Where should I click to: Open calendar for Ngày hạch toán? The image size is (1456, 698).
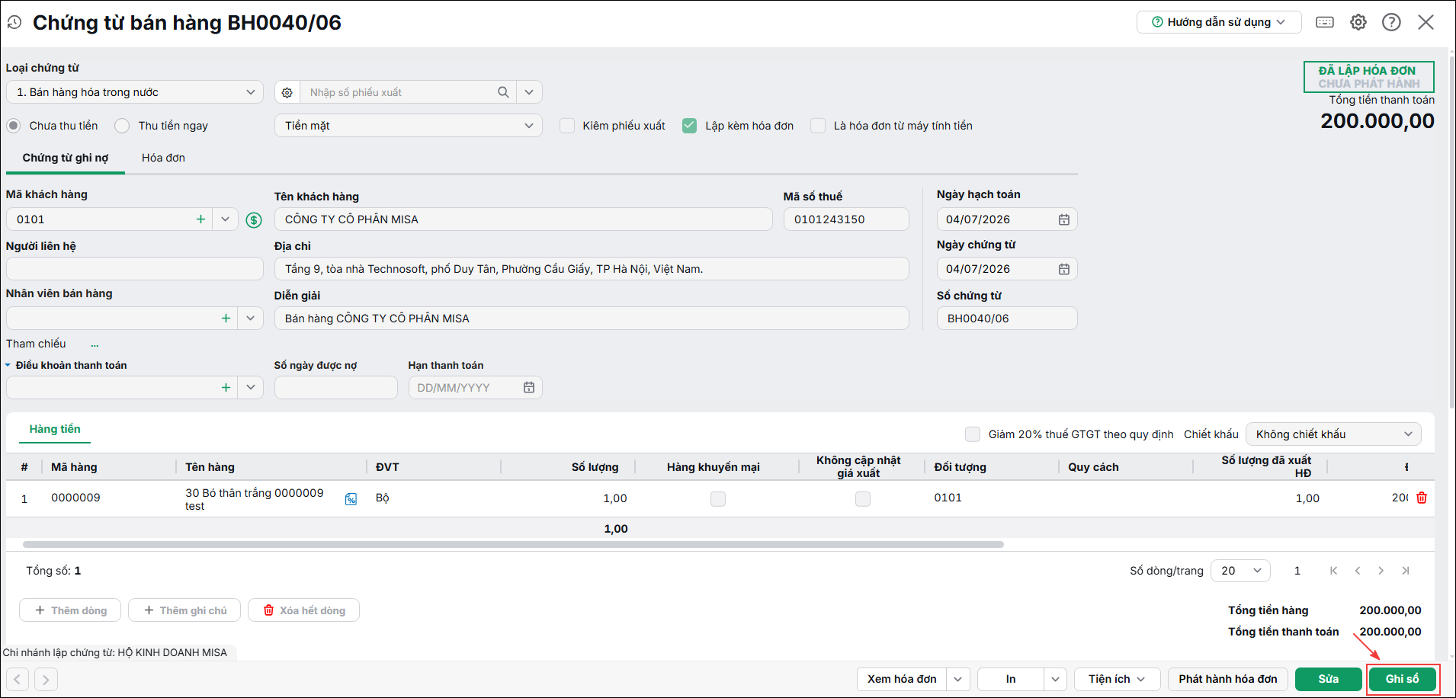point(1064,219)
